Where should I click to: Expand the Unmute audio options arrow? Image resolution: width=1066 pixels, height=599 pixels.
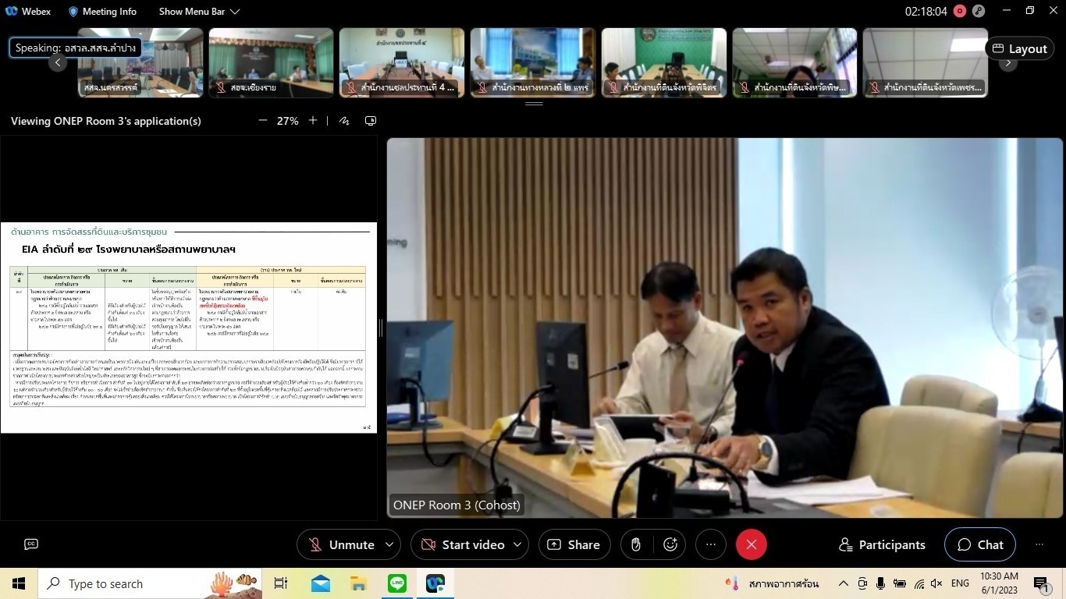click(x=389, y=544)
